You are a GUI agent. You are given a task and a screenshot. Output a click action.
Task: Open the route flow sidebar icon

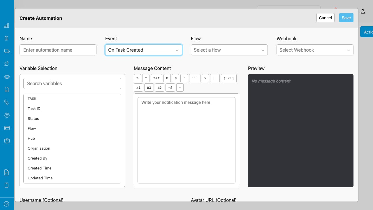point(7,64)
